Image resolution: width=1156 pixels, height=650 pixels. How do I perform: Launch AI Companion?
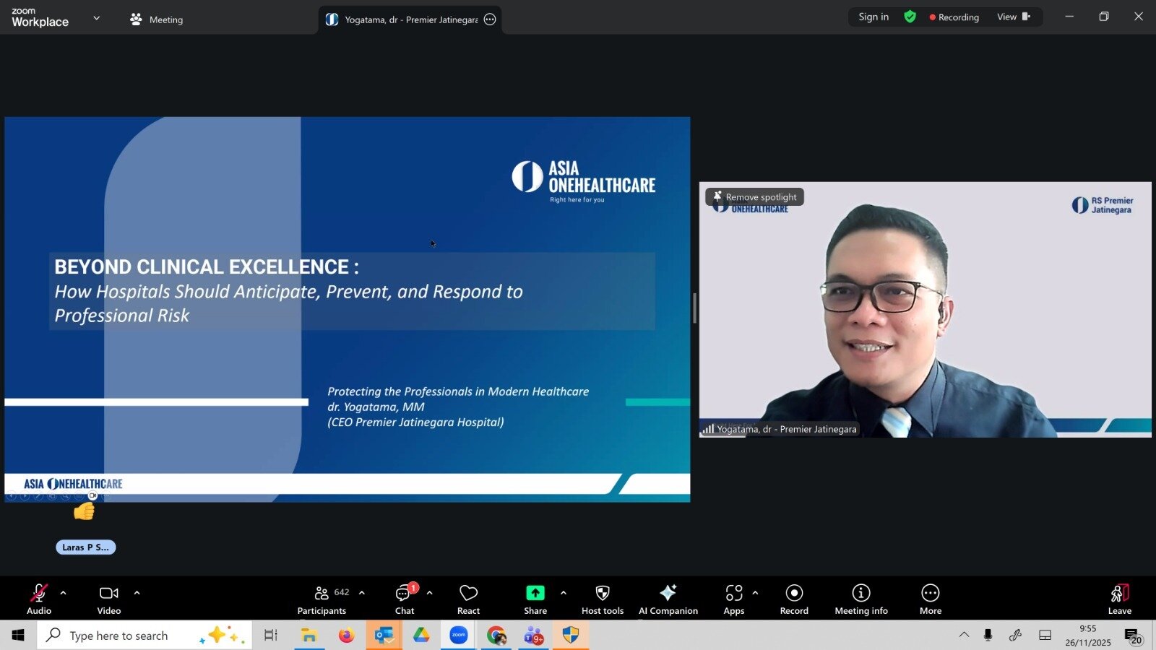point(668,599)
